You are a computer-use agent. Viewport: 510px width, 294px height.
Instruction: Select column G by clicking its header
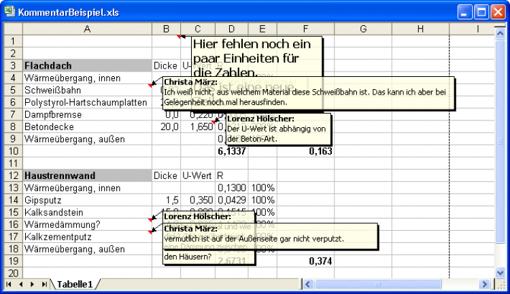[362, 29]
